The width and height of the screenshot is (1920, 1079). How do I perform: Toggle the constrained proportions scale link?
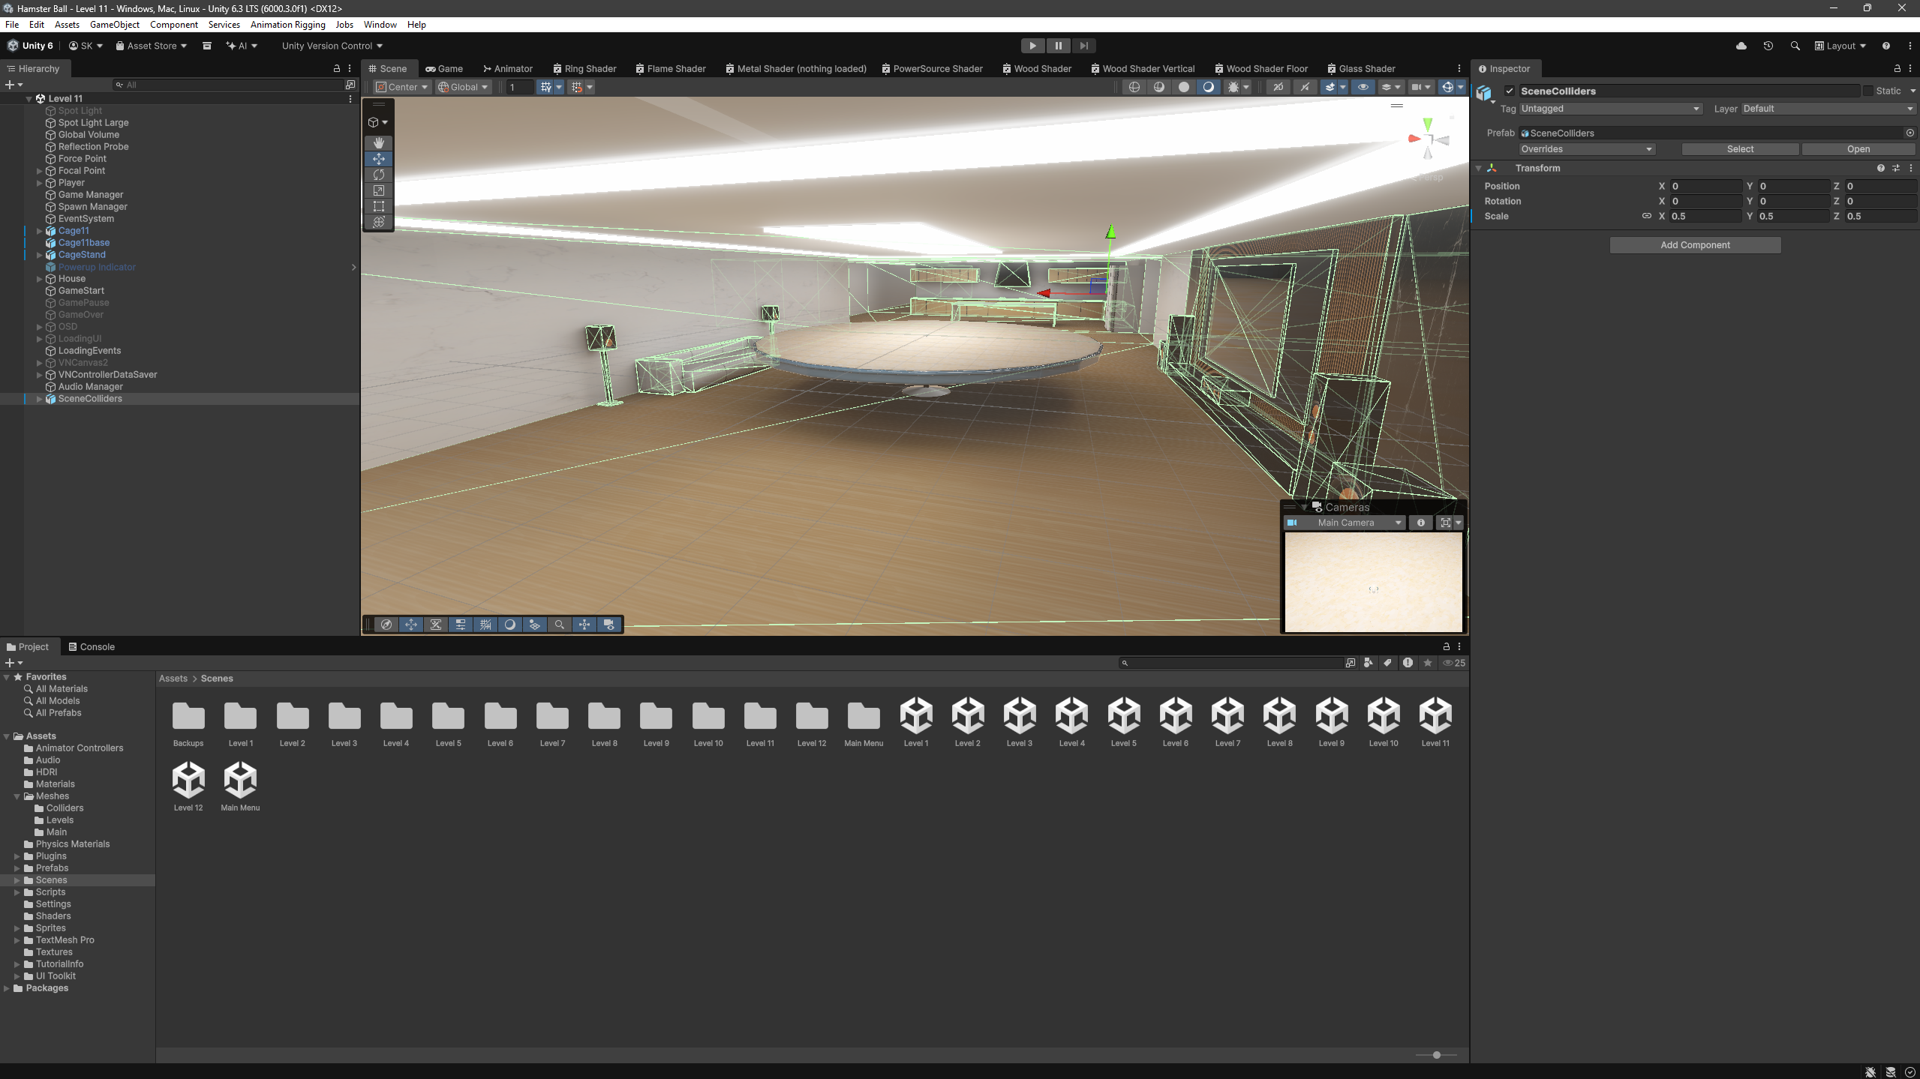[x=1646, y=216]
